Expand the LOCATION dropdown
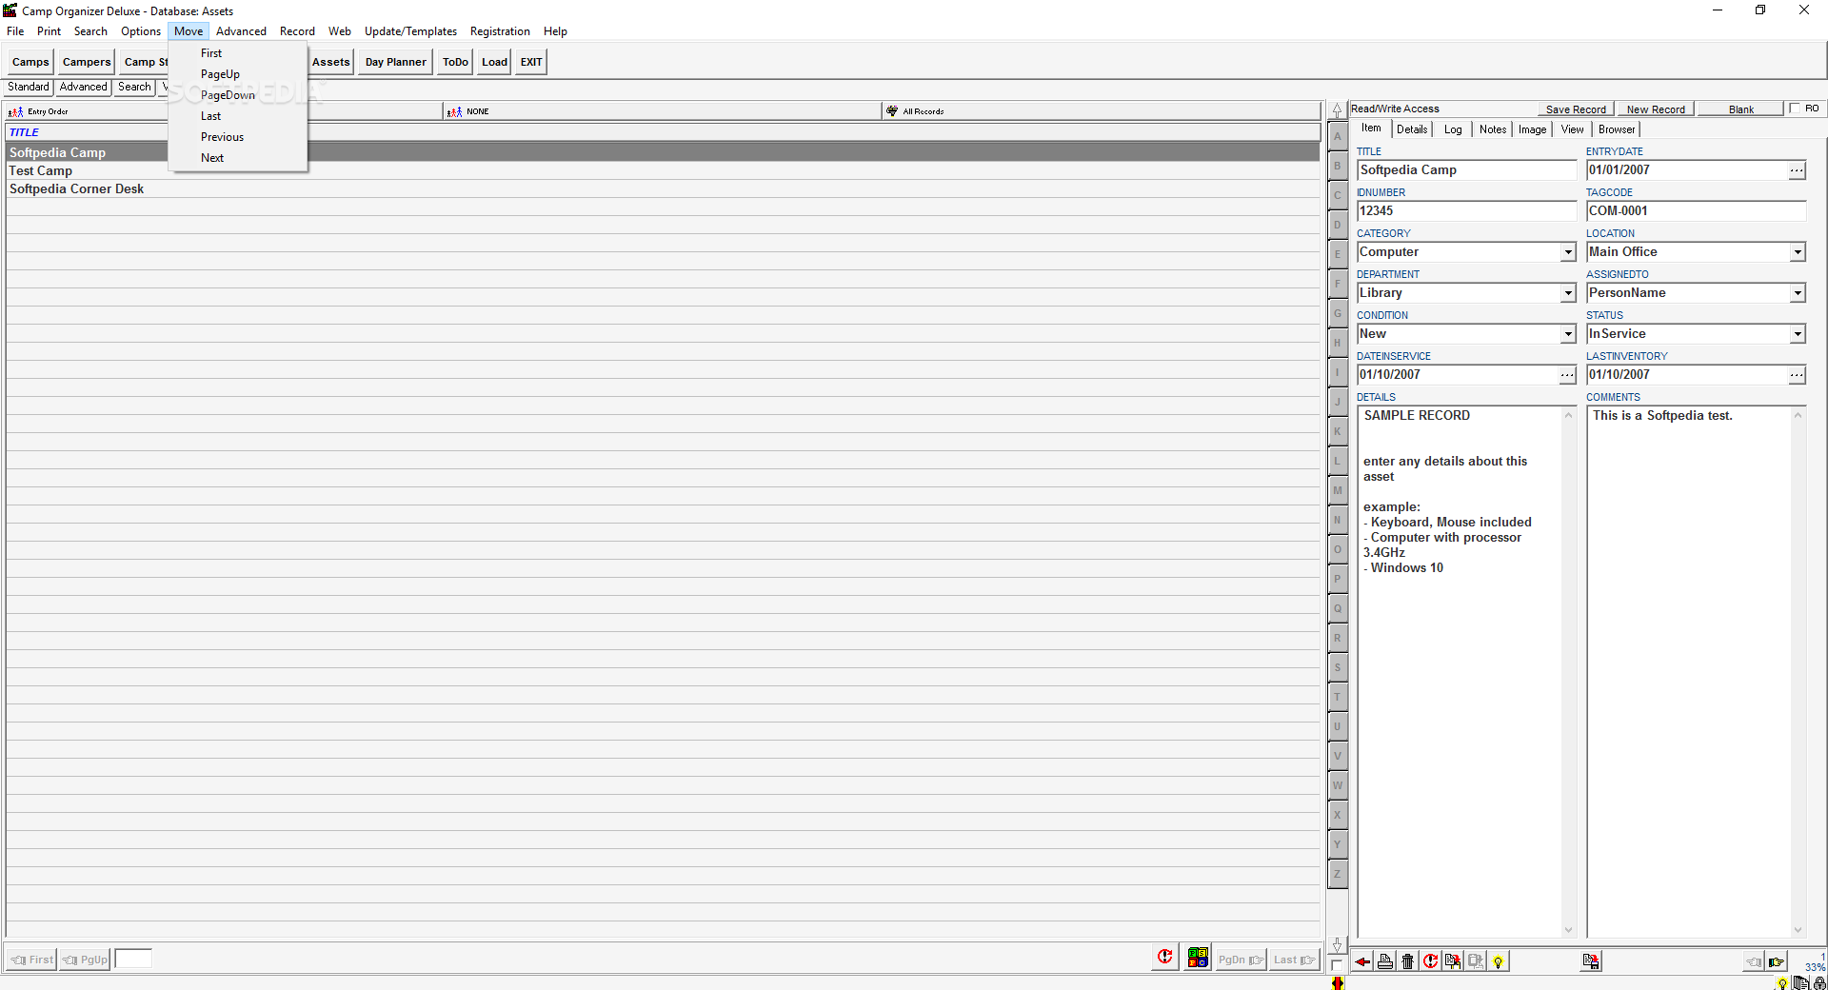 coord(1798,252)
